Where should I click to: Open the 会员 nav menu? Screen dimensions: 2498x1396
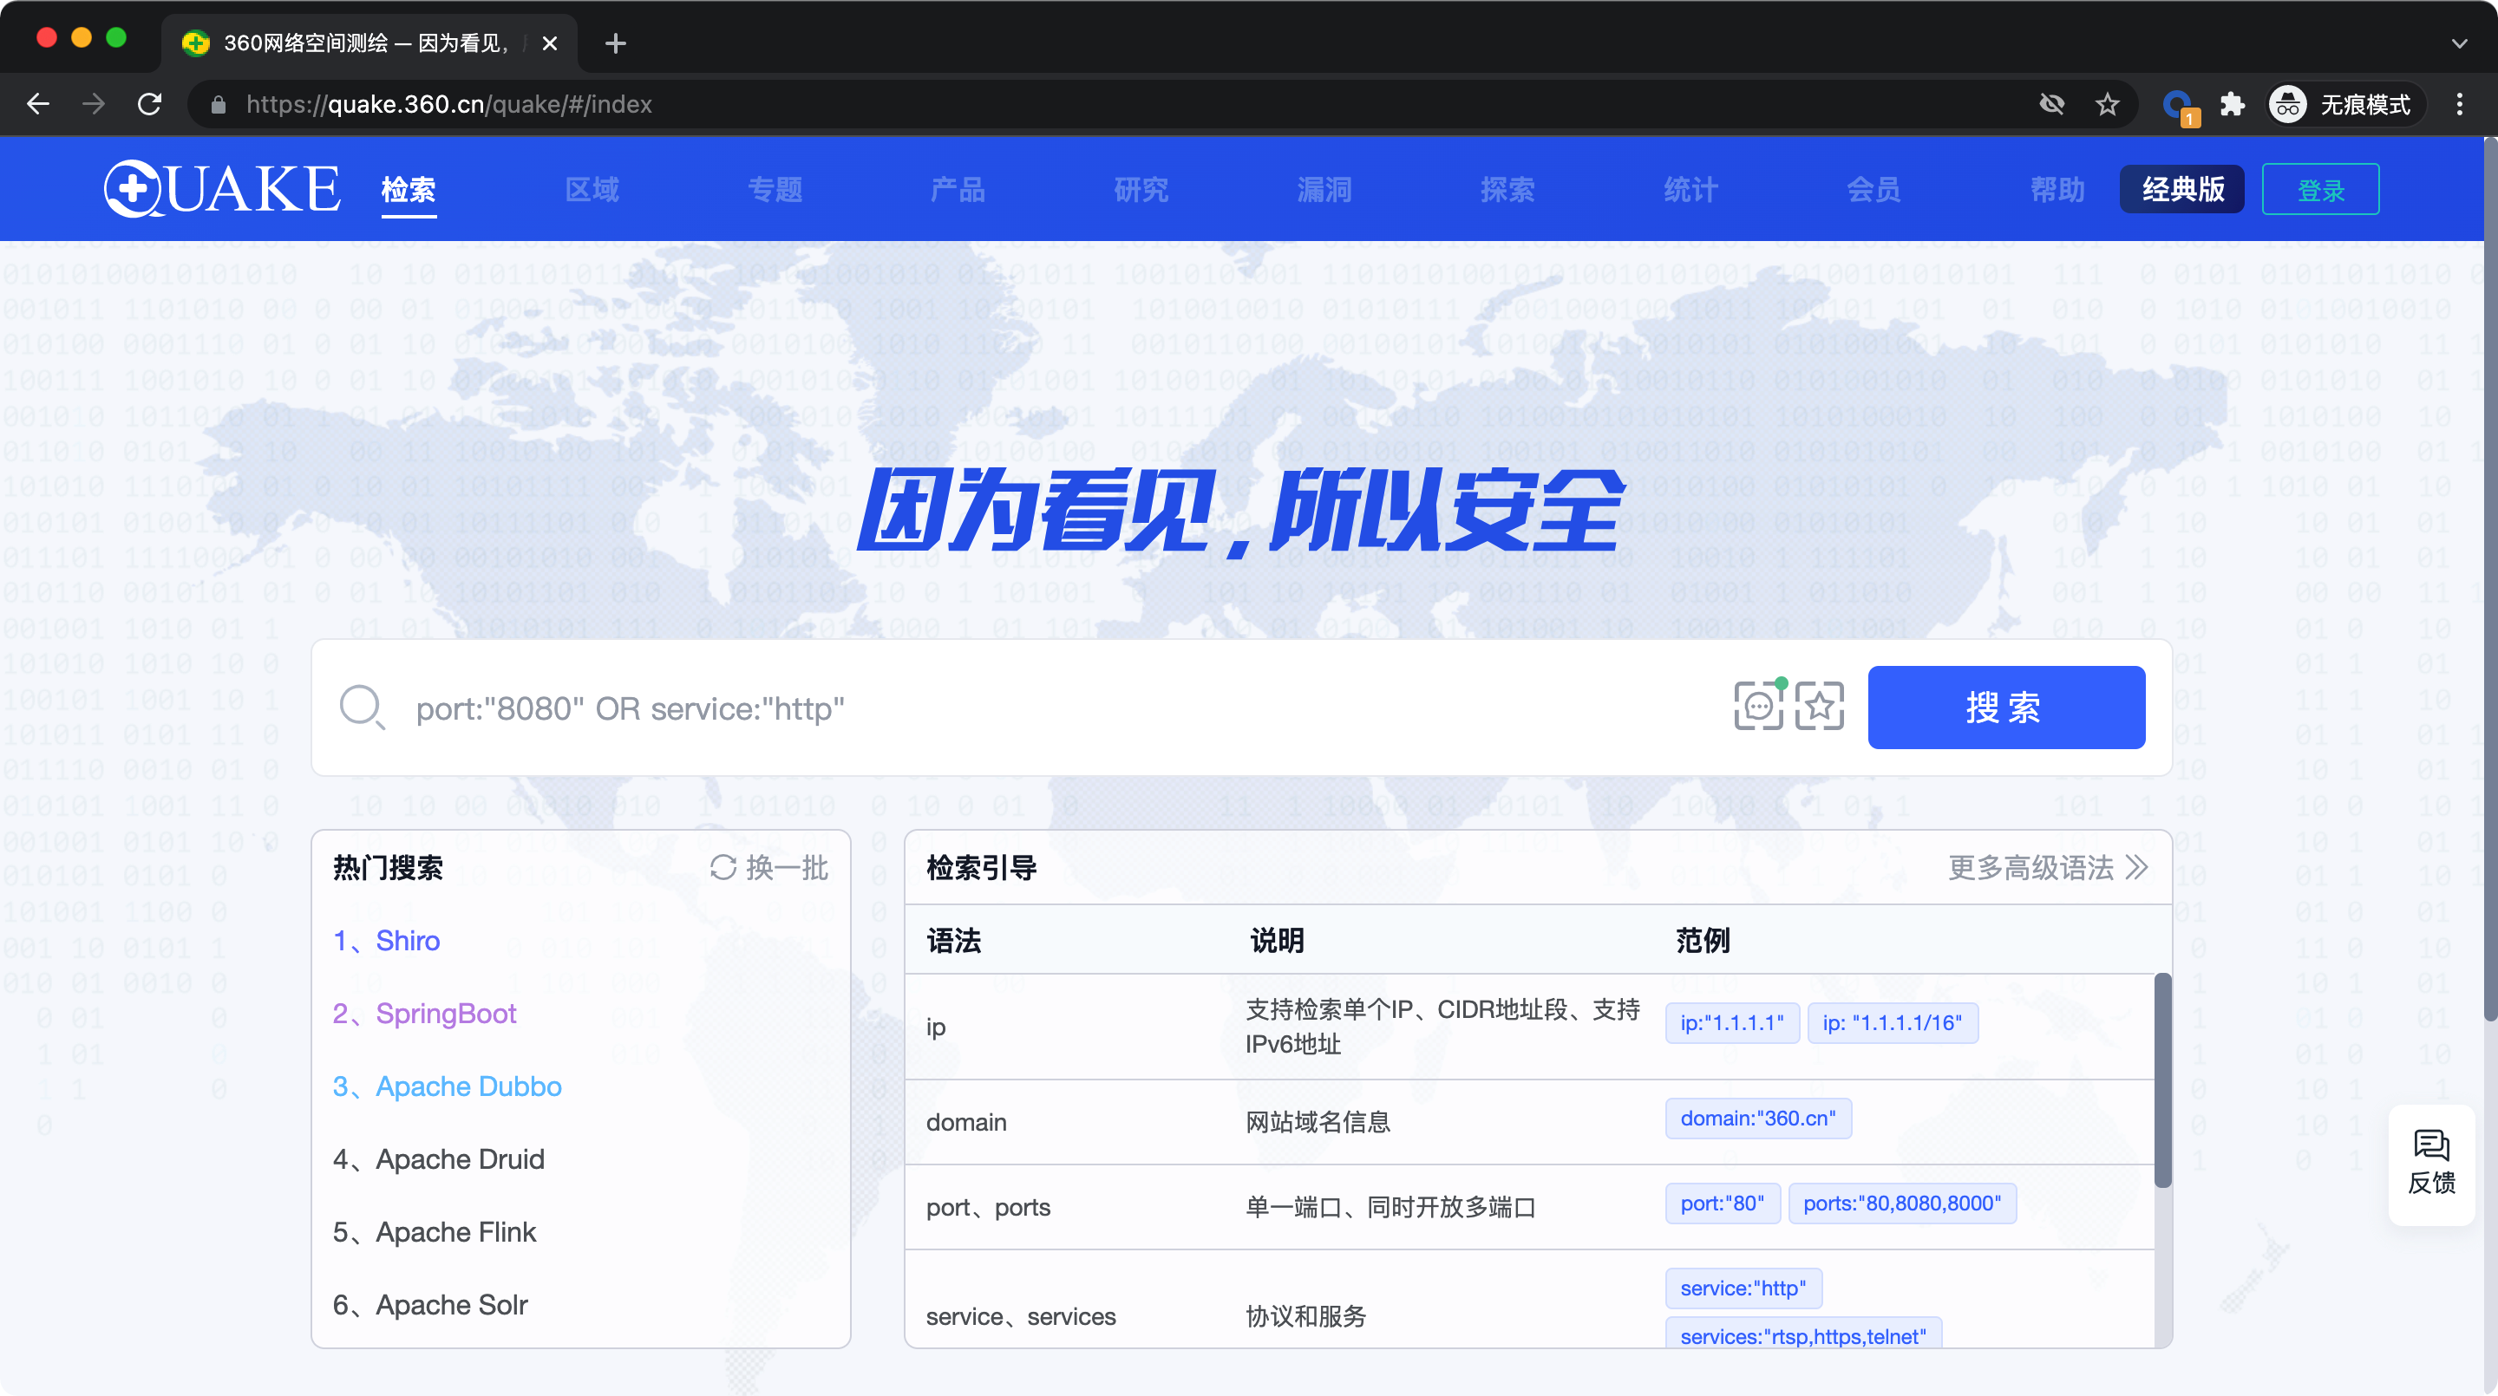pos(1873,190)
